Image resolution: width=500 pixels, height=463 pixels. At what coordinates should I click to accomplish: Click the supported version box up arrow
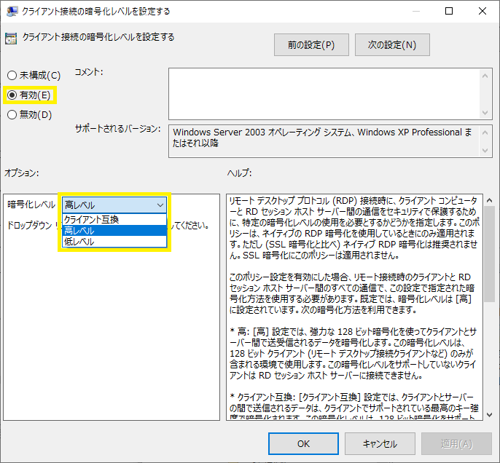tap(485, 132)
